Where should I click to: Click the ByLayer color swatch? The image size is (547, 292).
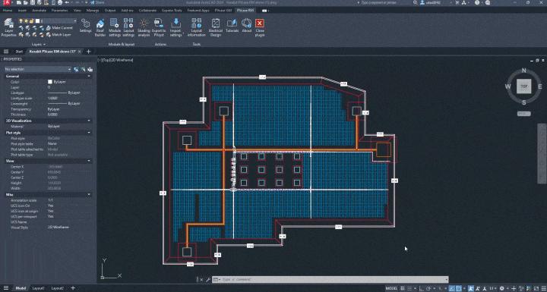pos(50,82)
